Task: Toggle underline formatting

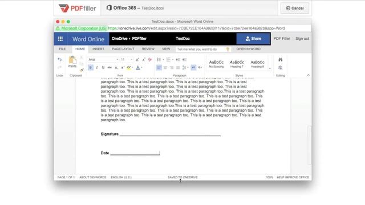Action: 103,68
